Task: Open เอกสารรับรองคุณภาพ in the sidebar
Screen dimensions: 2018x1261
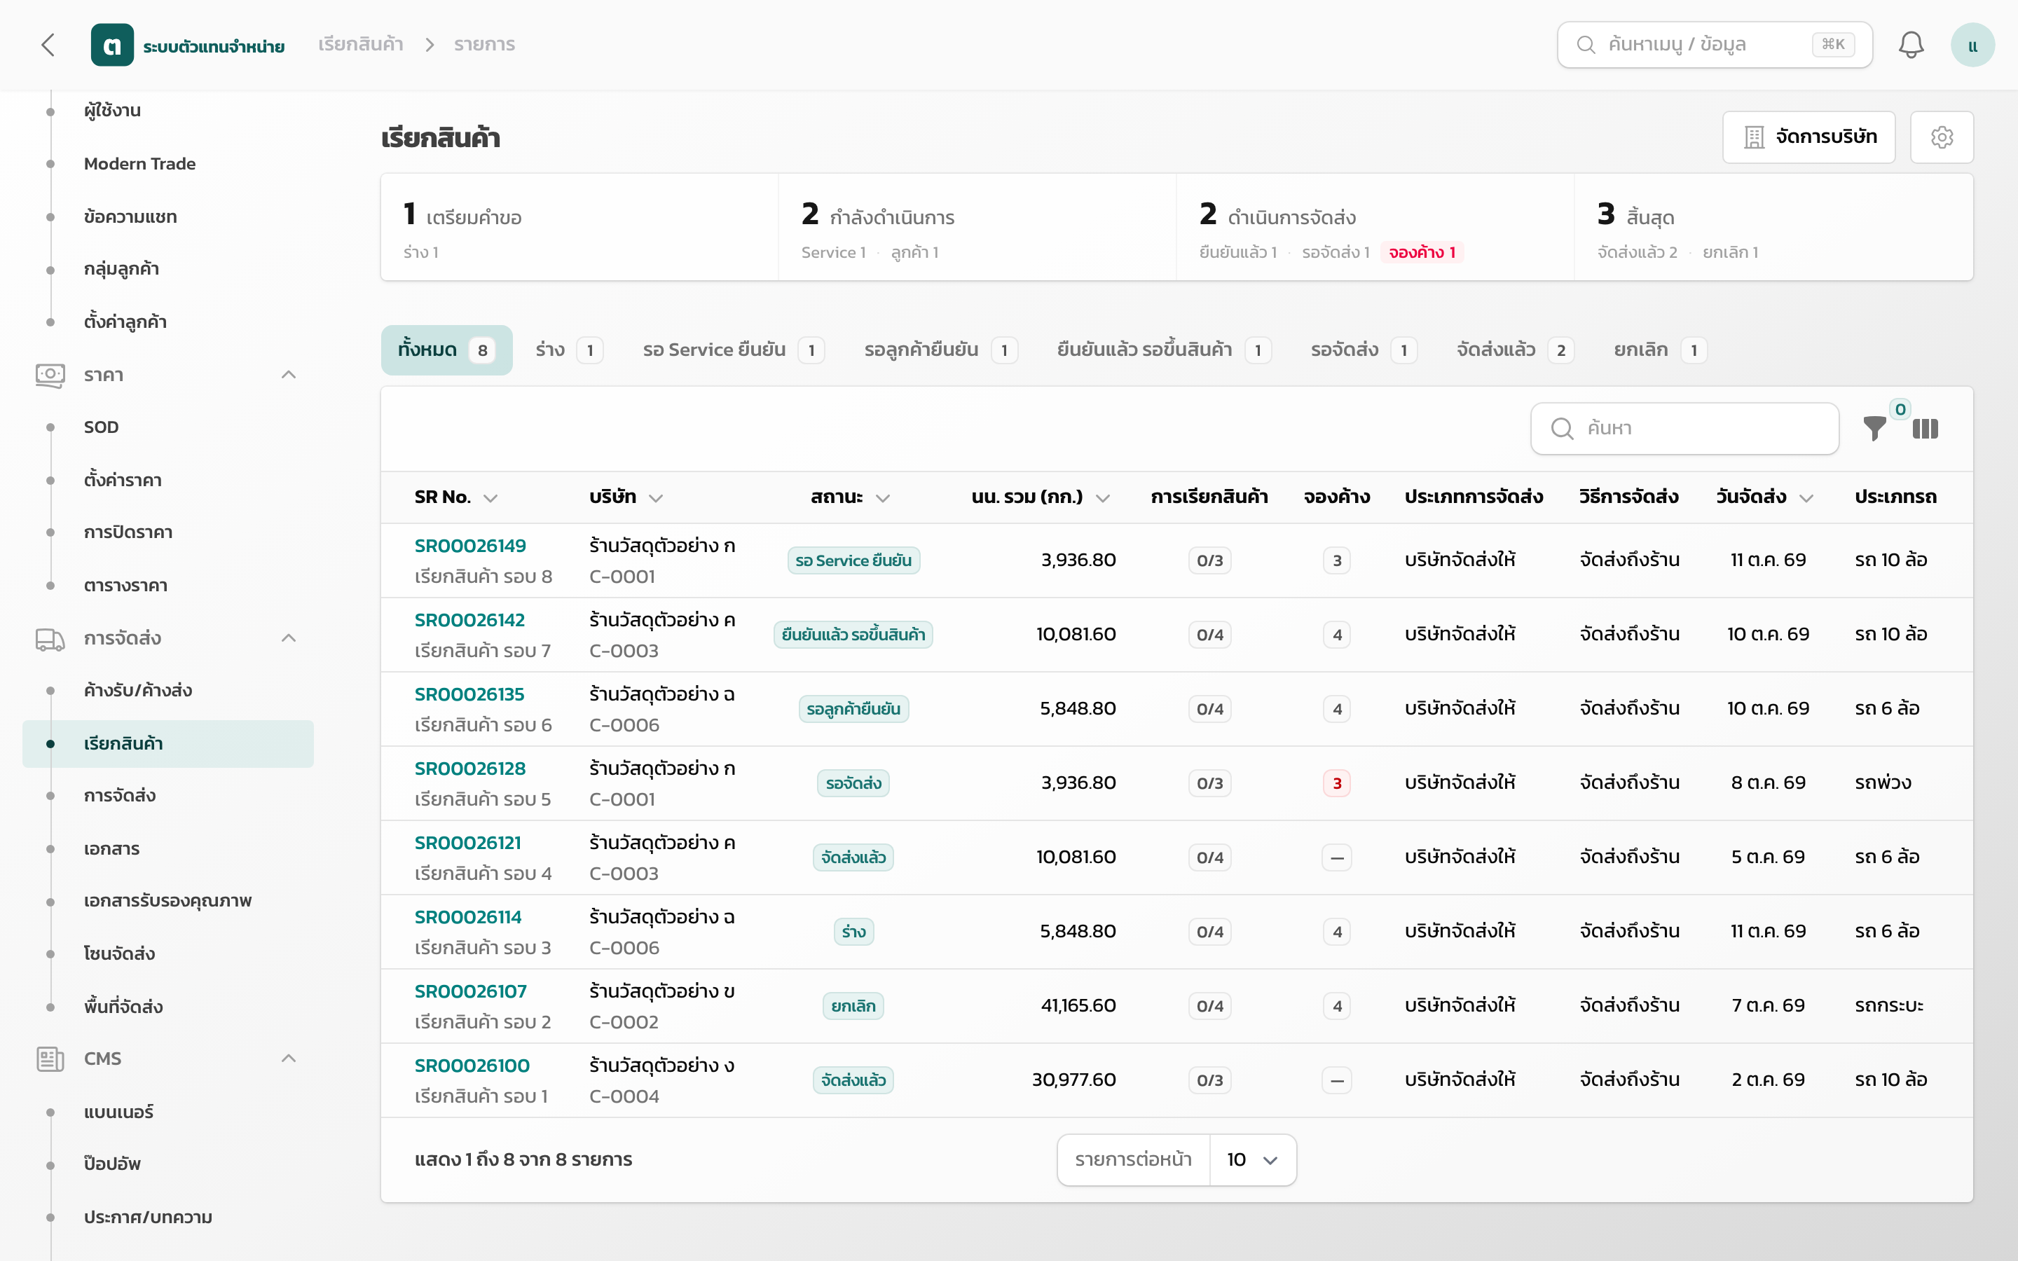Action: (x=167, y=902)
